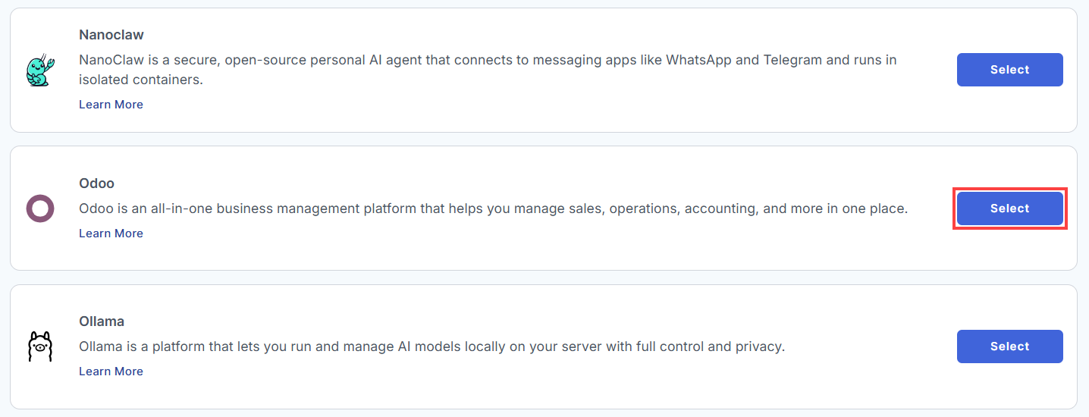
Task: Click the Nanoclaw card title
Action: 111,35
